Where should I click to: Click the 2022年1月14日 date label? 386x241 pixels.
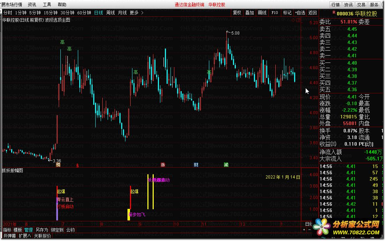click(x=283, y=177)
